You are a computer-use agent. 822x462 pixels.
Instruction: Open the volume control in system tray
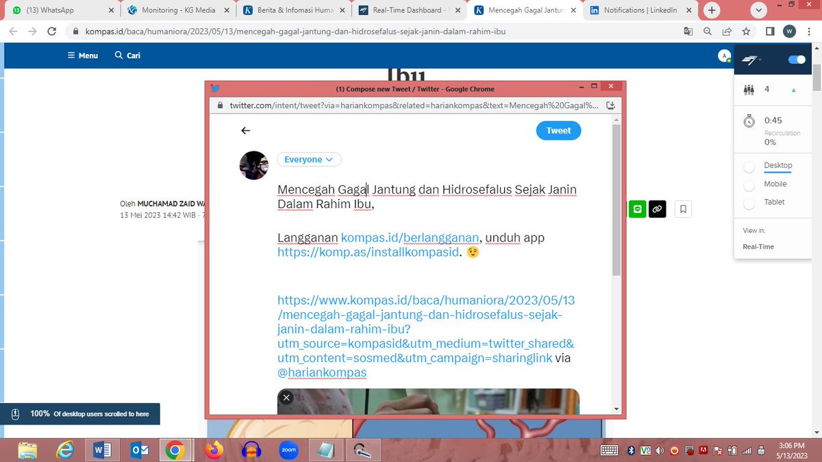click(x=659, y=450)
